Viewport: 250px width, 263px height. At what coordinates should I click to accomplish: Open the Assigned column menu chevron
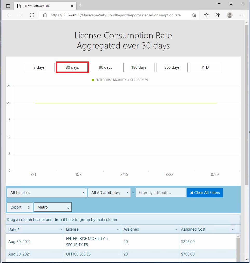pos(175,230)
